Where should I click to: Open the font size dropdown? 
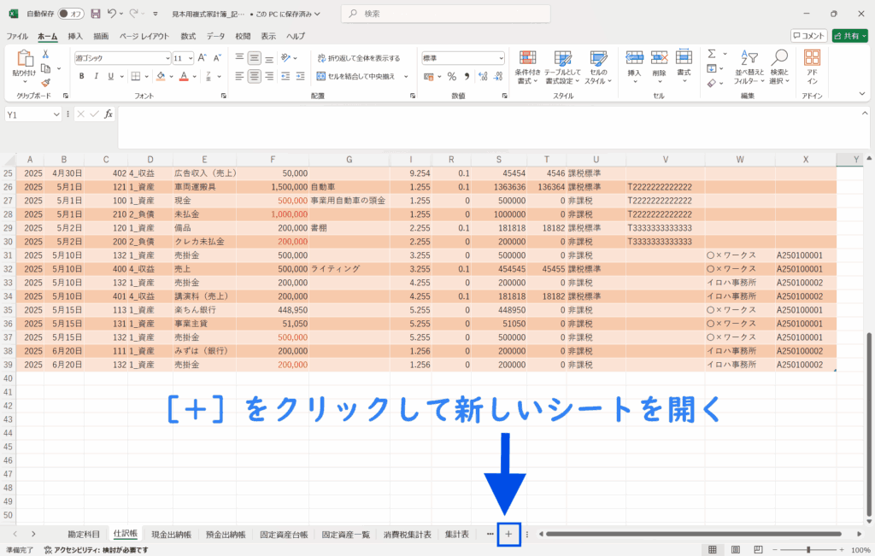coord(191,58)
